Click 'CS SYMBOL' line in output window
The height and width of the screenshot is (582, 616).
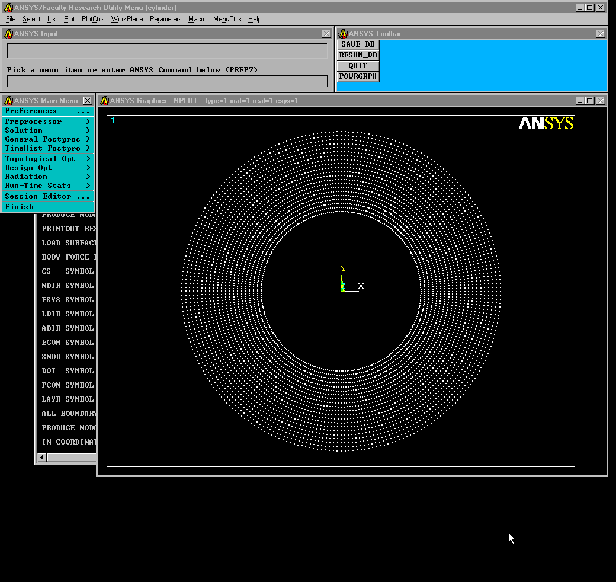[68, 271]
